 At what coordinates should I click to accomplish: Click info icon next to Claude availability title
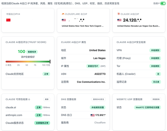click(29, 99)
